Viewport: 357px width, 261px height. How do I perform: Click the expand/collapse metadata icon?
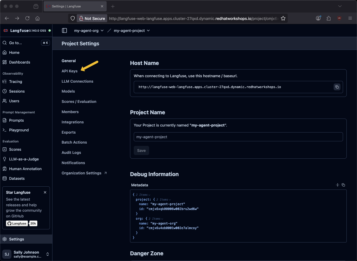click(338, 185)
